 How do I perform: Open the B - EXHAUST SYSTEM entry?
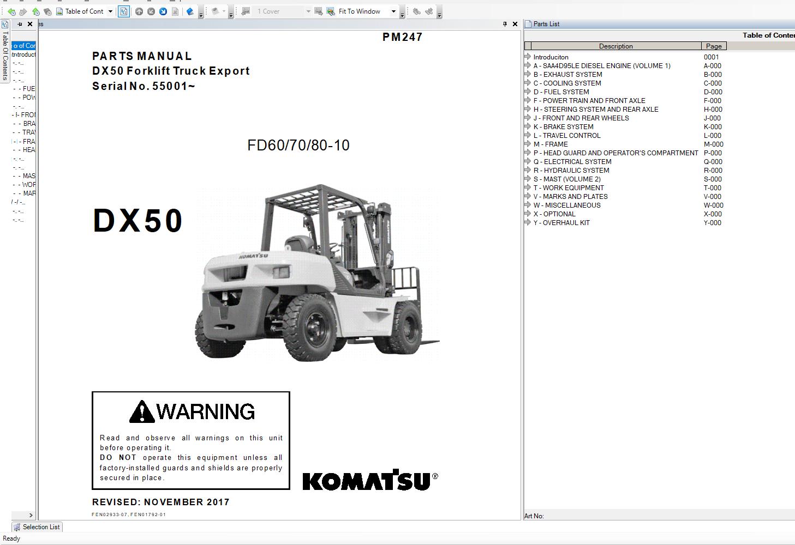[x=567, y=74]
